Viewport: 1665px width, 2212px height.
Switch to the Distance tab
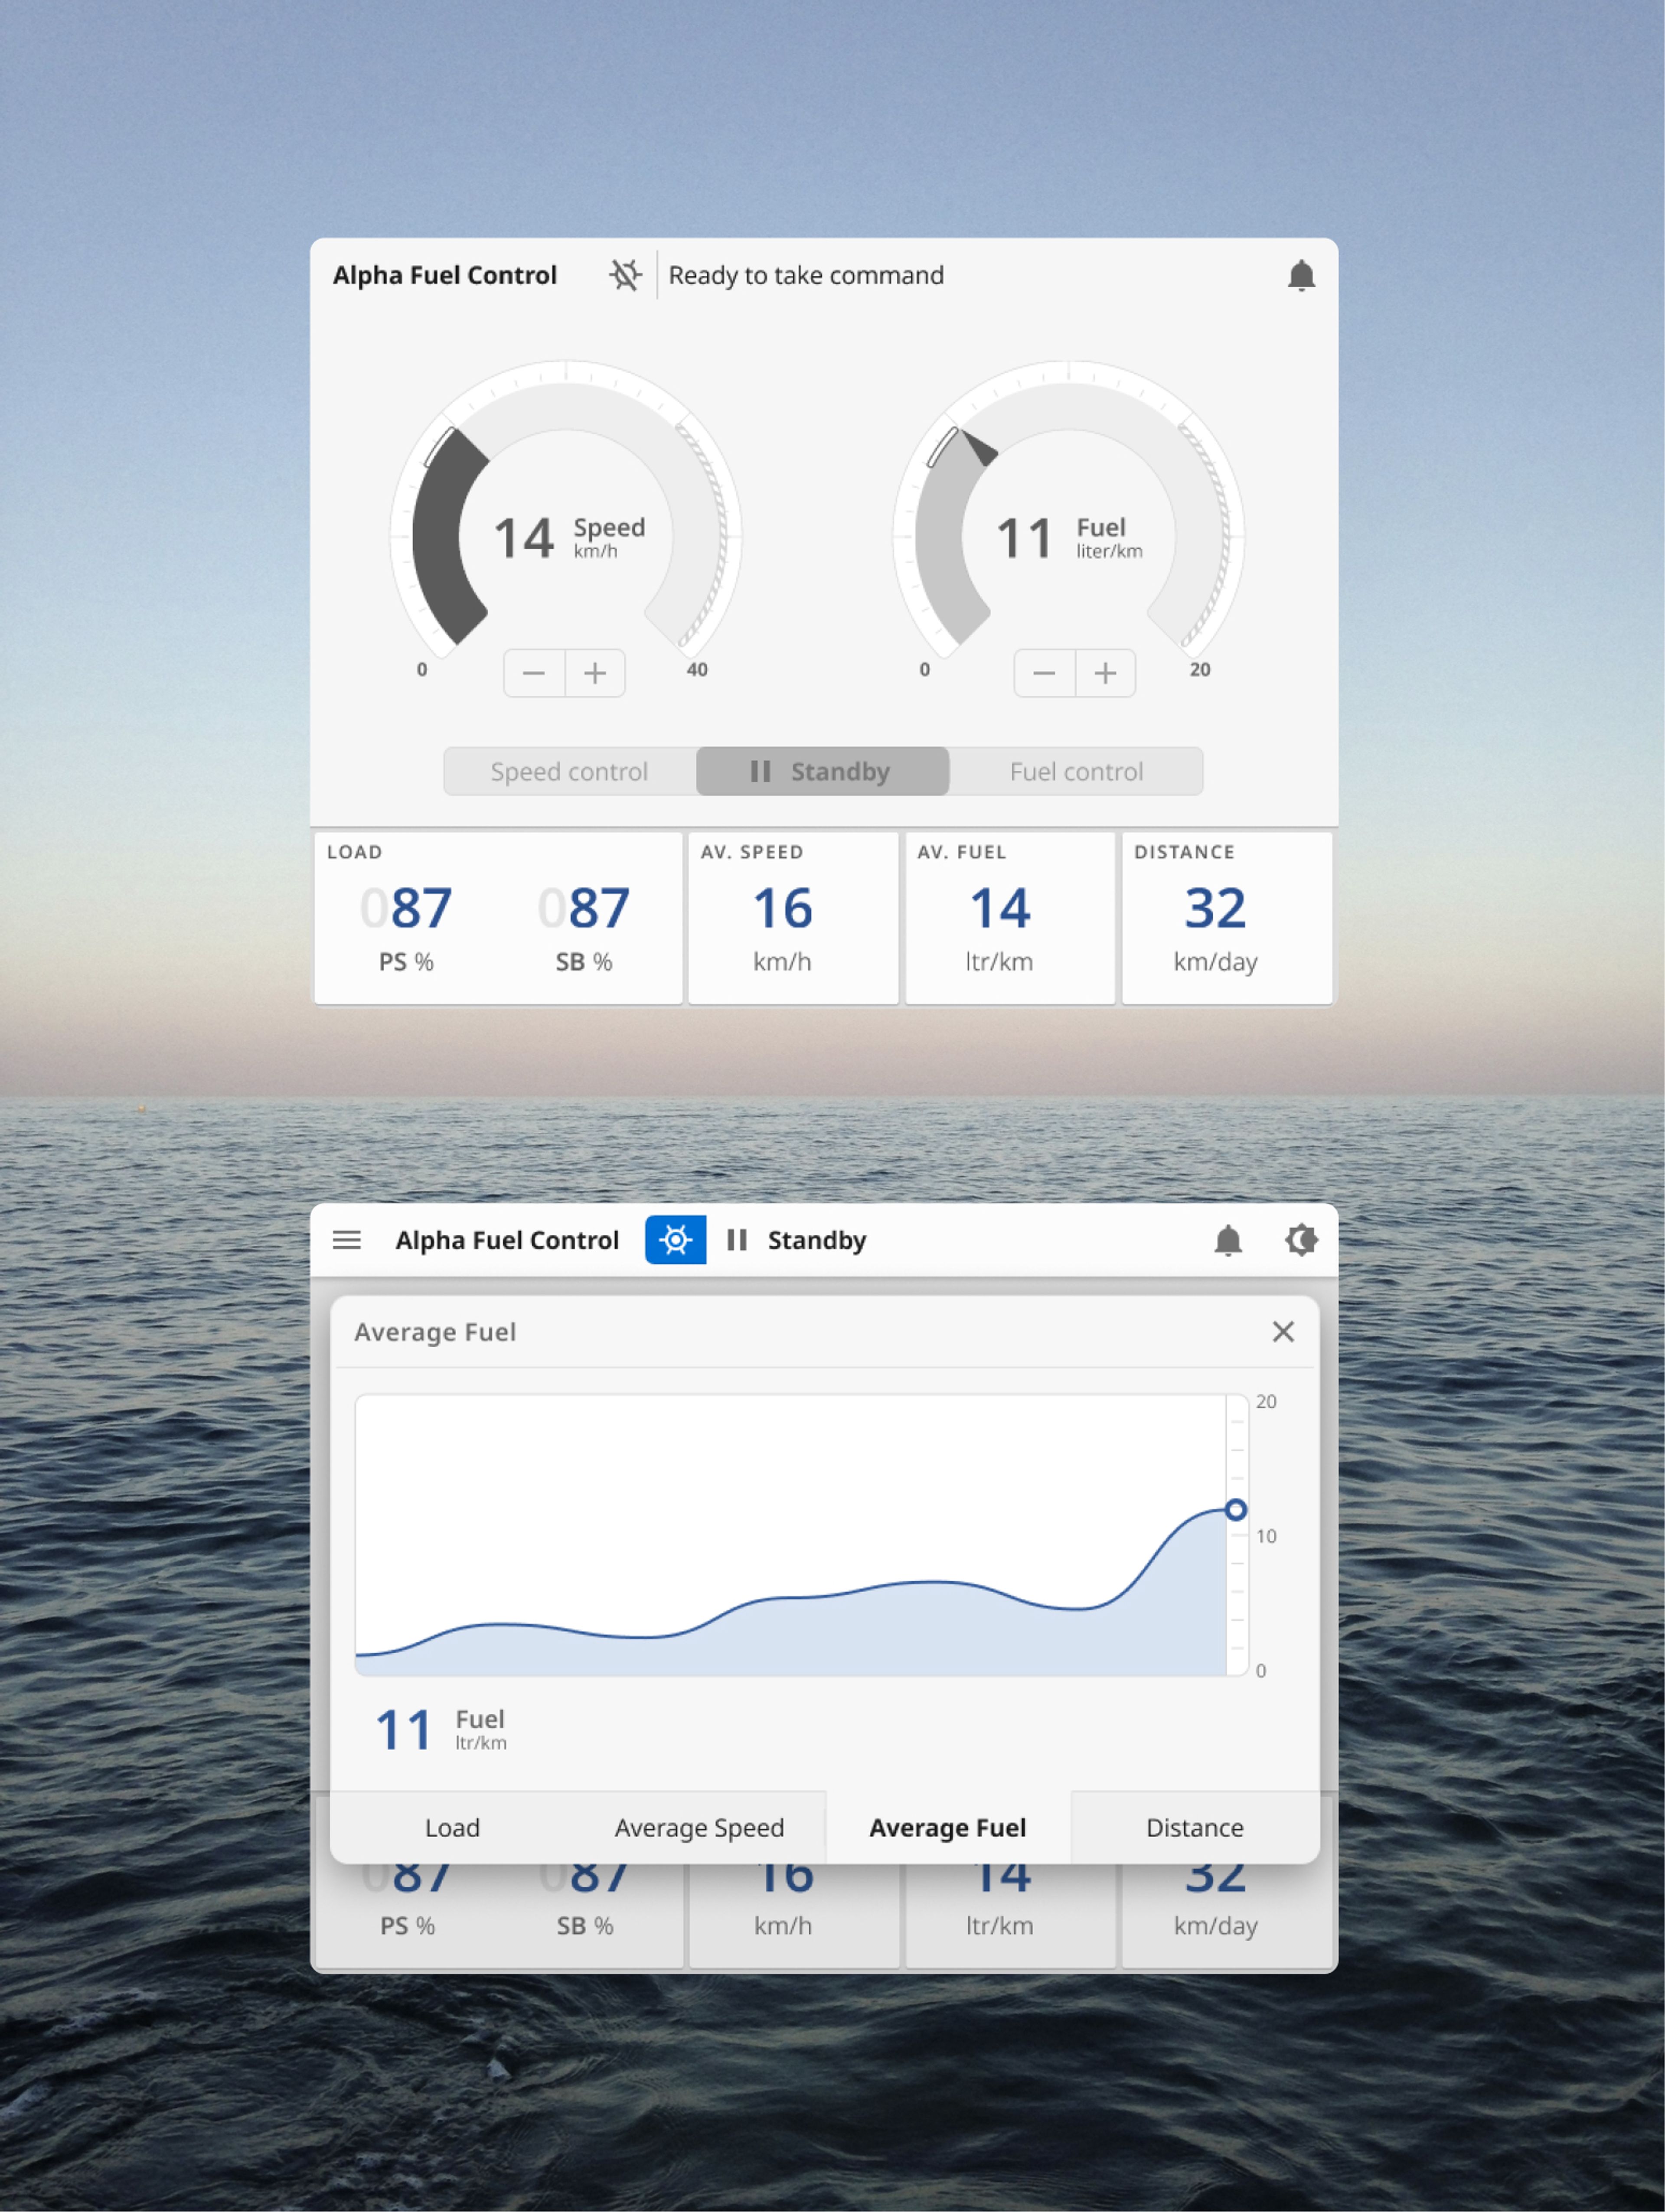click(x=1195, y=1827)
